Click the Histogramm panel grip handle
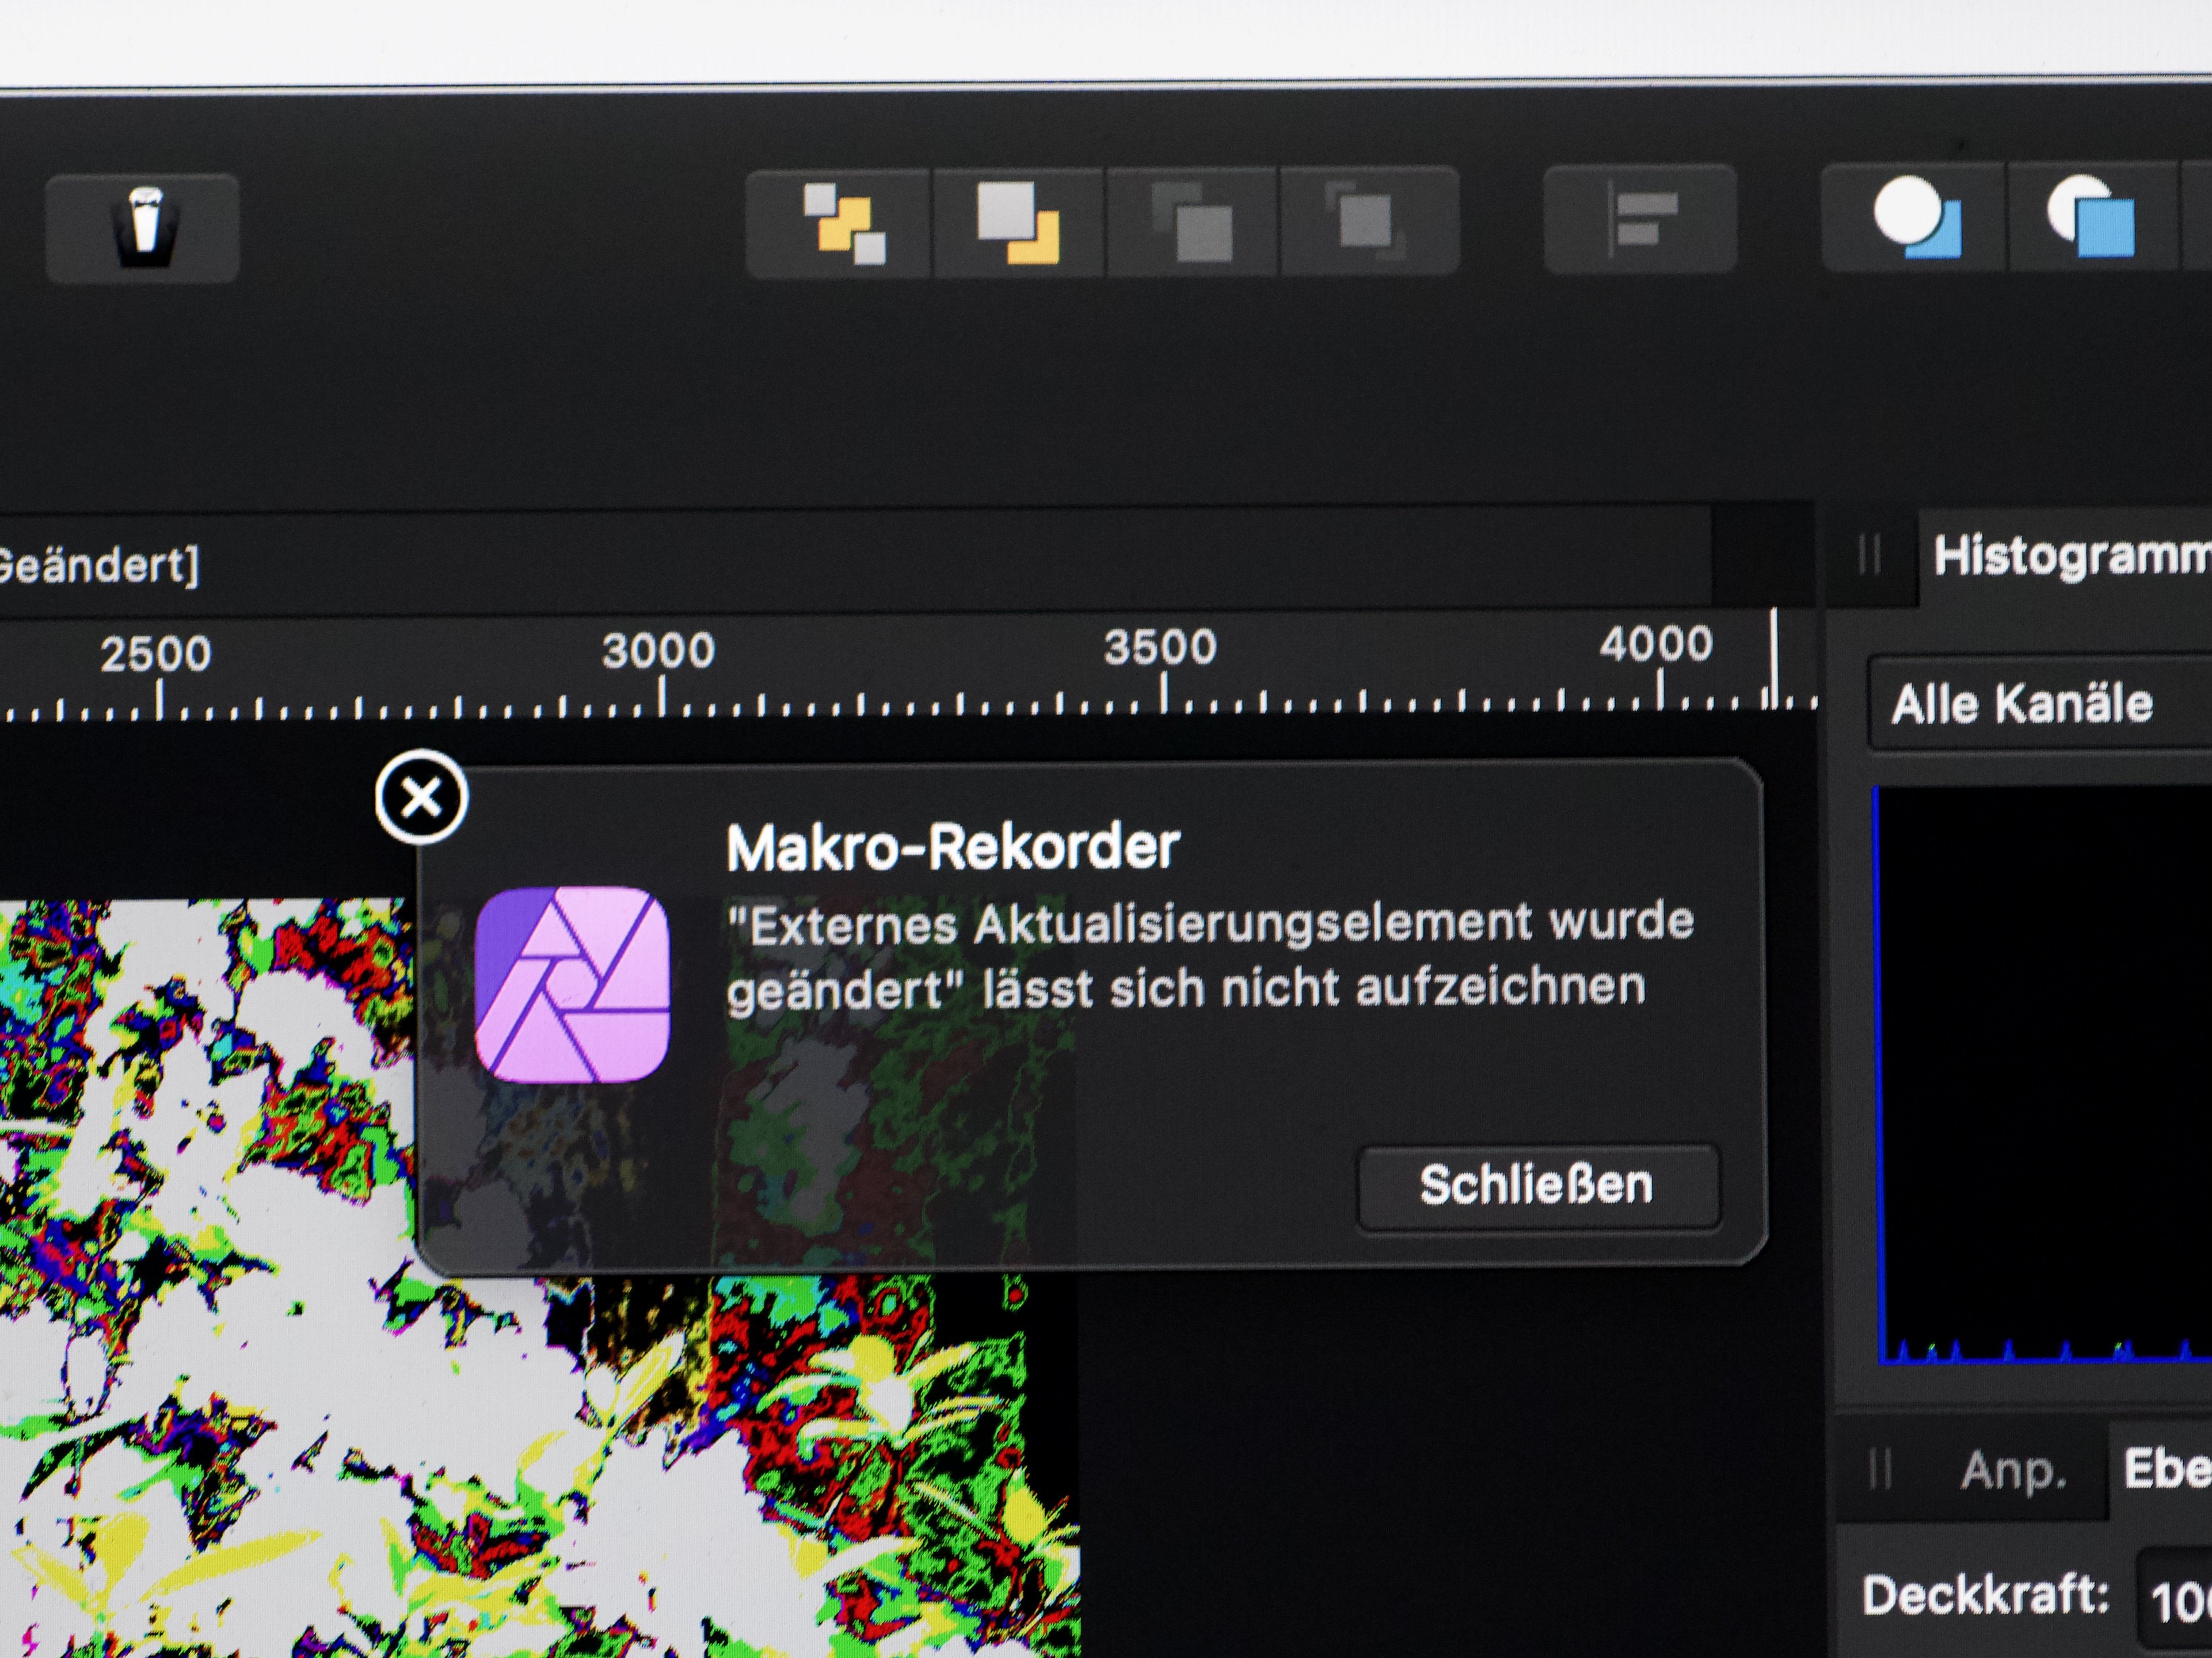This screenshot has height=1658, width=2212. [1869, 555]
